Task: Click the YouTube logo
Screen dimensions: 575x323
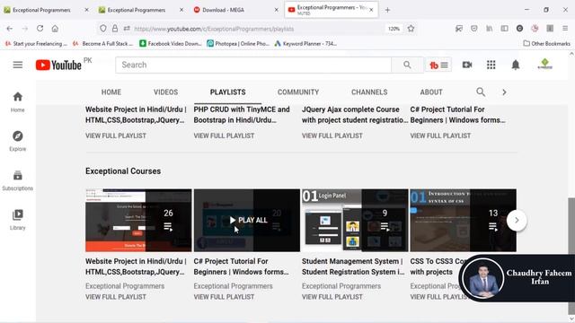Action: (58, 65)
